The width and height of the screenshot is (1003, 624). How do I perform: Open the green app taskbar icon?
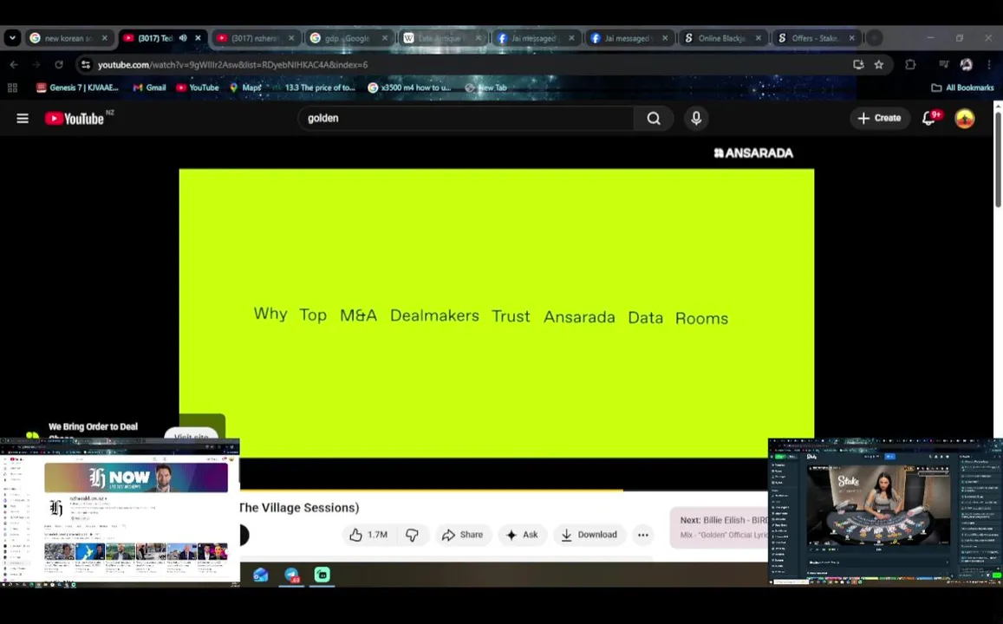tap(322, 575)
